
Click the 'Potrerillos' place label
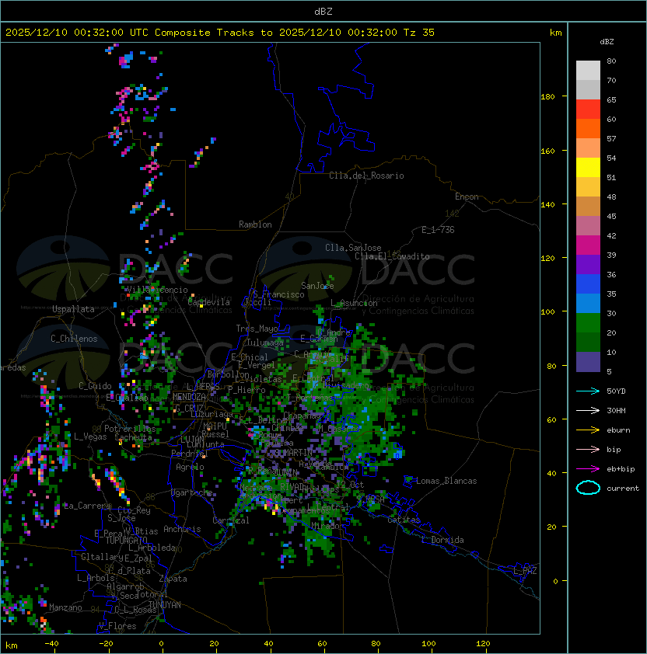[x=130, y=429]
